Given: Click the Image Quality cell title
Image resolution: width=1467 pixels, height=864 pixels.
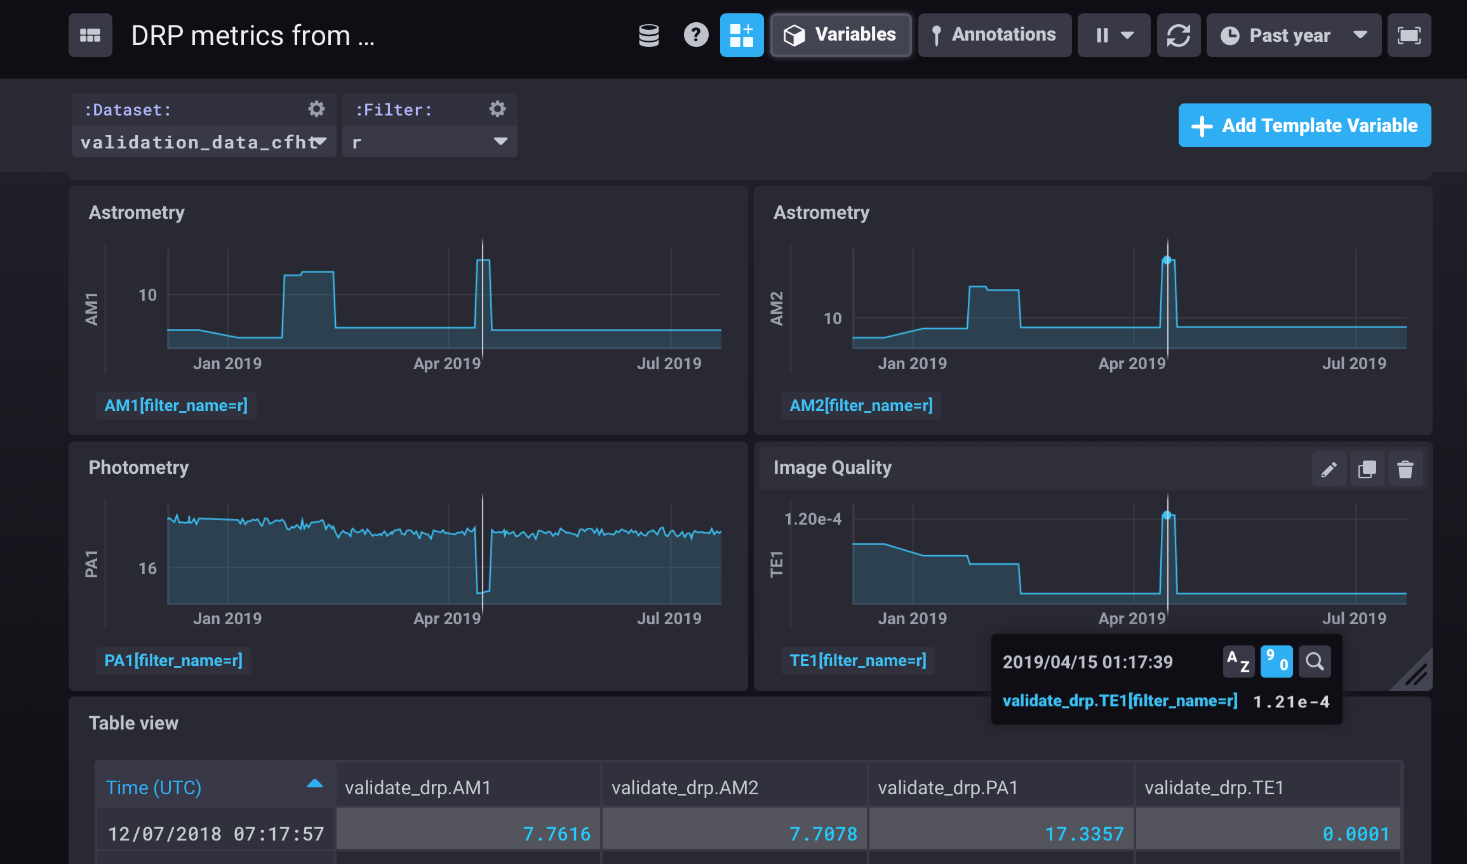Looking at the screenshot, I should click(833, 468).
